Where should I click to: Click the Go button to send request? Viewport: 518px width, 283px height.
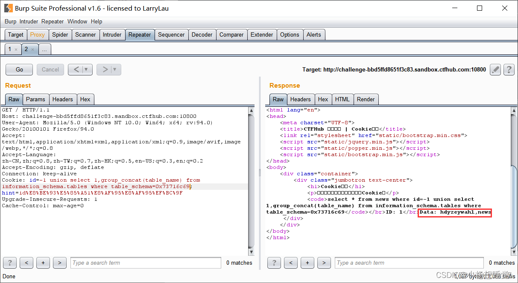click(x=20, y=69)
